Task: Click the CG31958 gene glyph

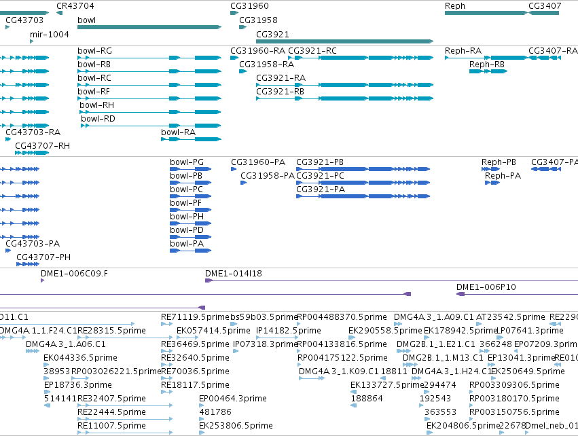Action: pos(243,27)
